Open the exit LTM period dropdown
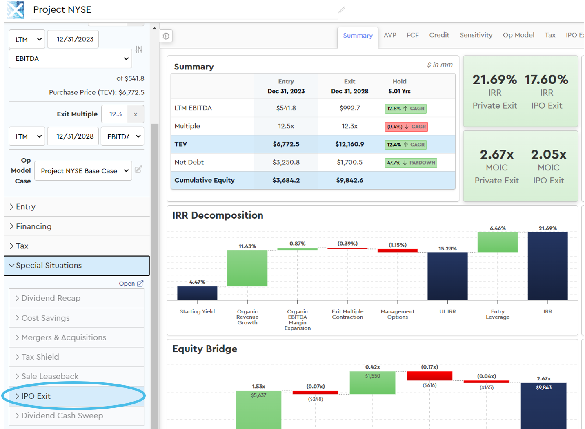The height and width of the screenshot is (429, 585). click(27, 136)
